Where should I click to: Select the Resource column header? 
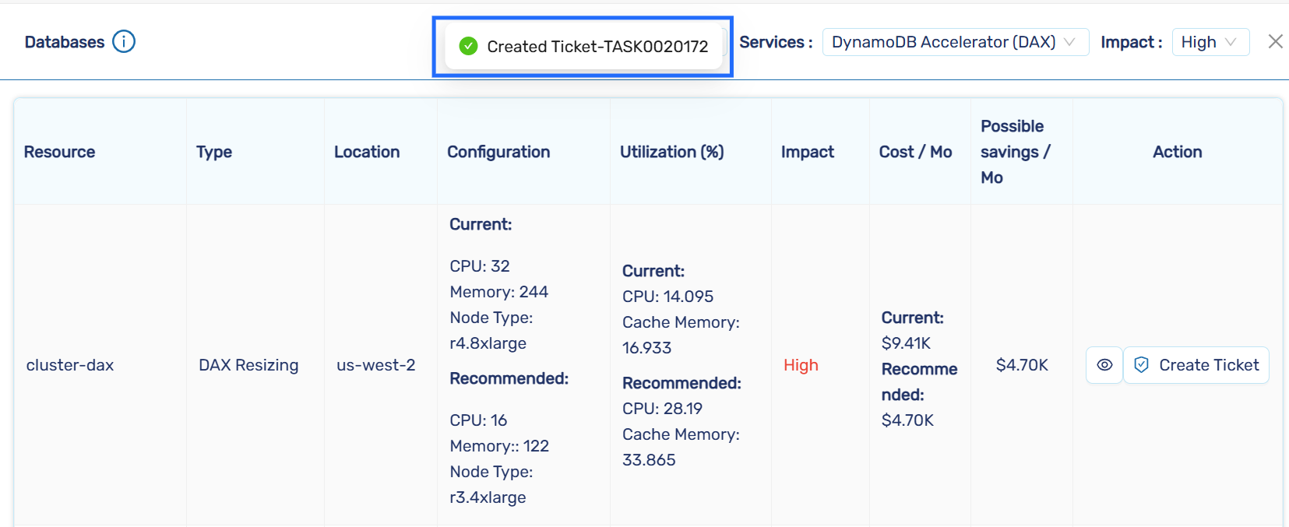60,152
